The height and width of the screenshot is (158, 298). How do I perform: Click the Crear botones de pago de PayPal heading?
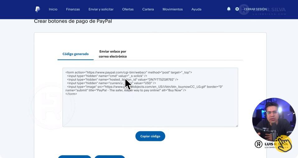click(73, 21)
